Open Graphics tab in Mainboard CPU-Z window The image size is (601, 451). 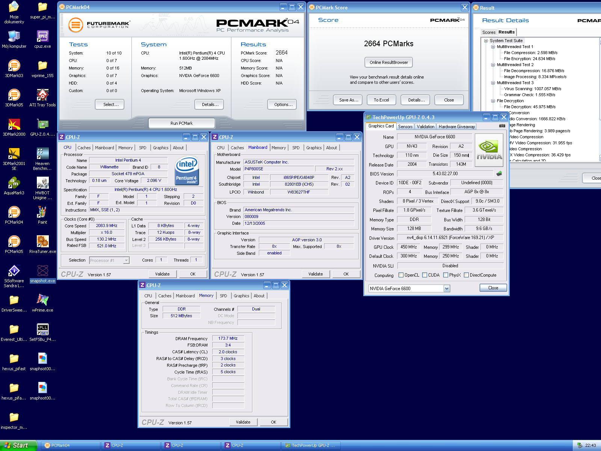pos(314,148)
